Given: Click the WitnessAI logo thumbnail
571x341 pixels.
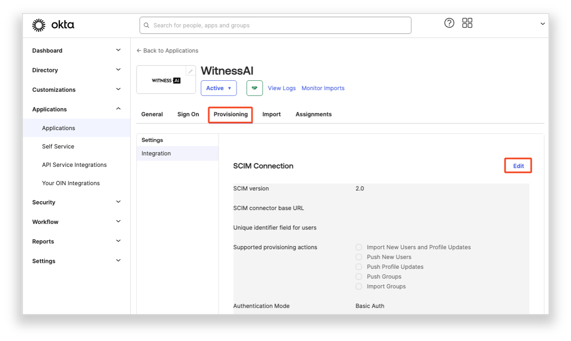Looking at the screenshot, I should click(166, 80).
